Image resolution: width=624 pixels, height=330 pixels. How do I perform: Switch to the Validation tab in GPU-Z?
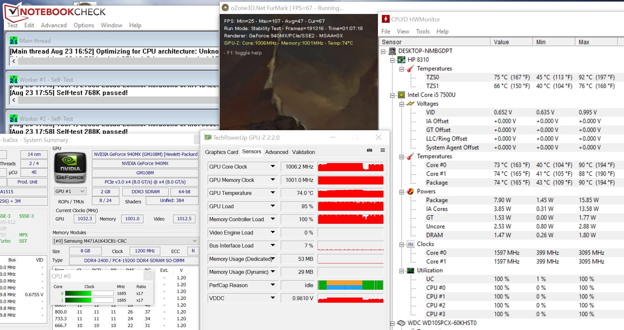click(303, 152)
